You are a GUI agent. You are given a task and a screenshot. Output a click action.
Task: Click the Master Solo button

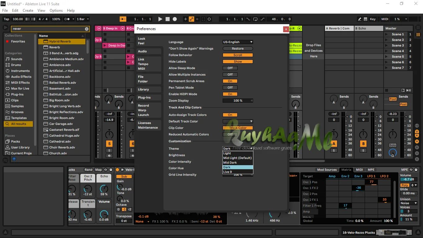[x=393, y=145]
